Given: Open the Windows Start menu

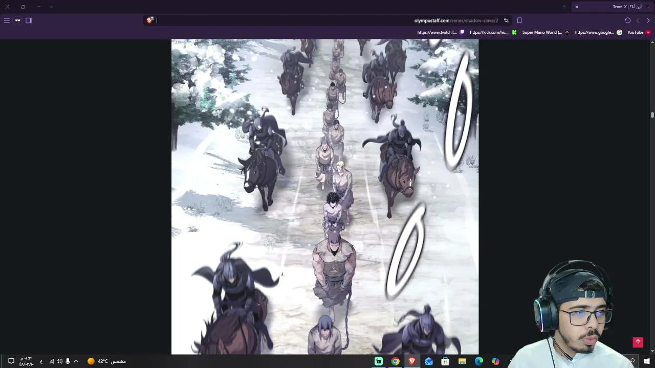Looking at the screenshot, I should pos(647,361).
